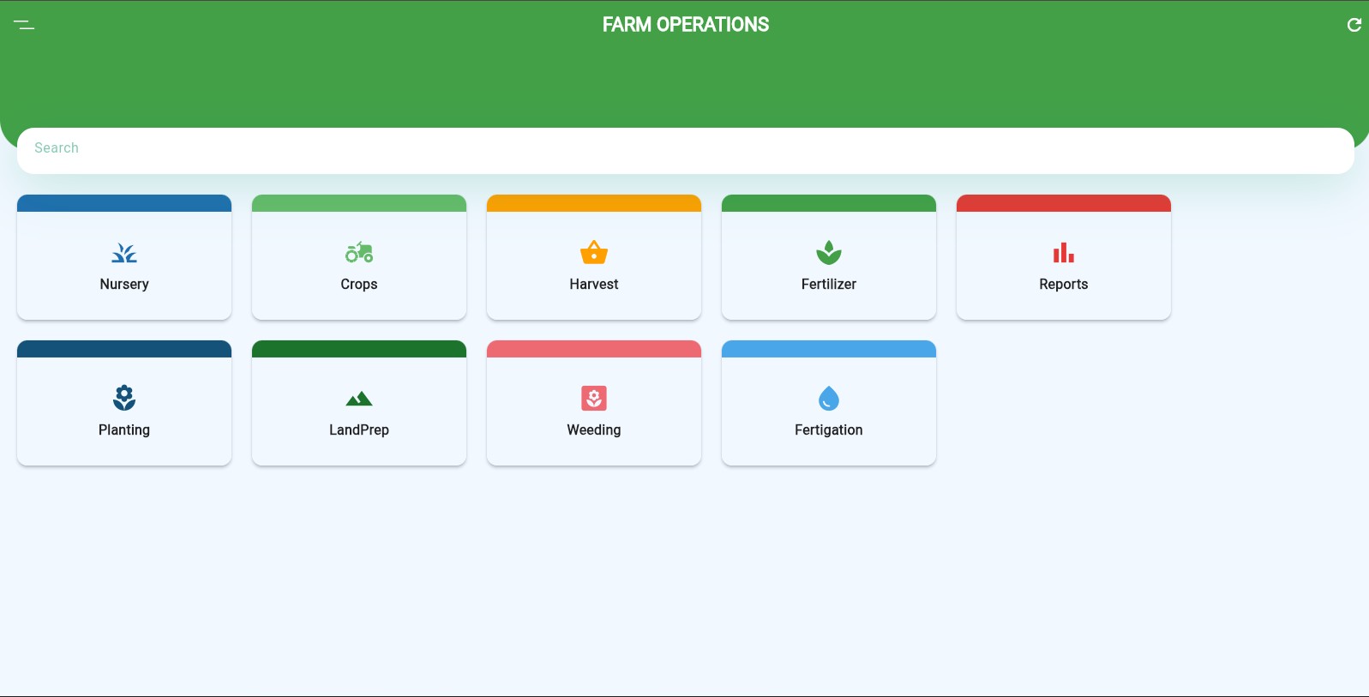
Task: Click the Crops tractor icon
Action: [x=359, y=253]
